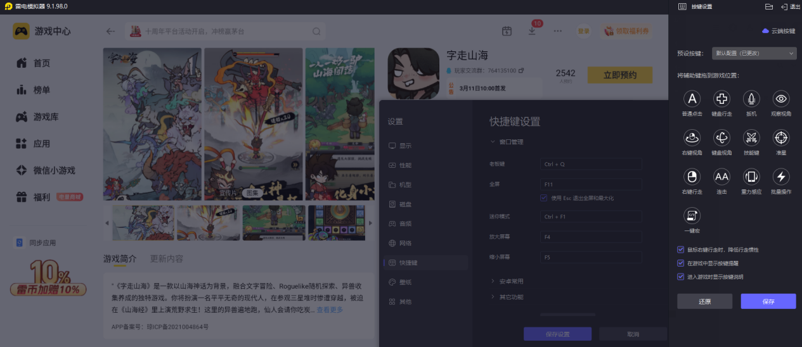
Task: Click the previous-thumbnail arrow under screenshots
Action: point(107,223)
